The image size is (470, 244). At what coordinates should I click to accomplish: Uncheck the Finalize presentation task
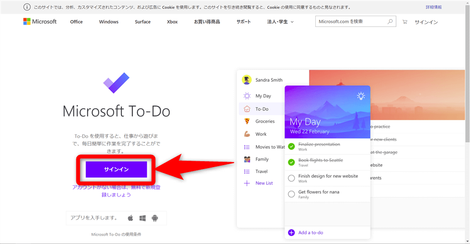291,146
